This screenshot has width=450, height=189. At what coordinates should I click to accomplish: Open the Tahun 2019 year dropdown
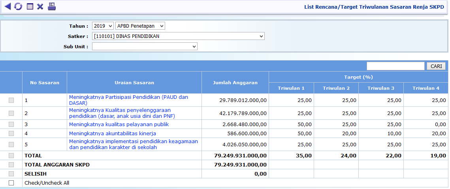pyautogui.click(x=103, y=26)
